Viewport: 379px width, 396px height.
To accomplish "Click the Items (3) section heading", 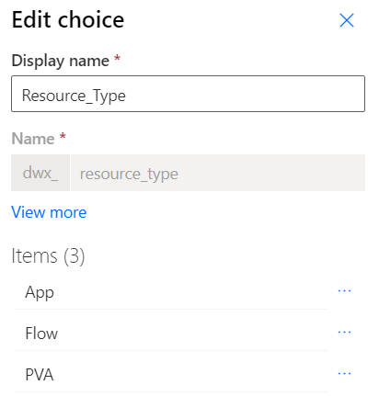I will click(x=48, y=256).
